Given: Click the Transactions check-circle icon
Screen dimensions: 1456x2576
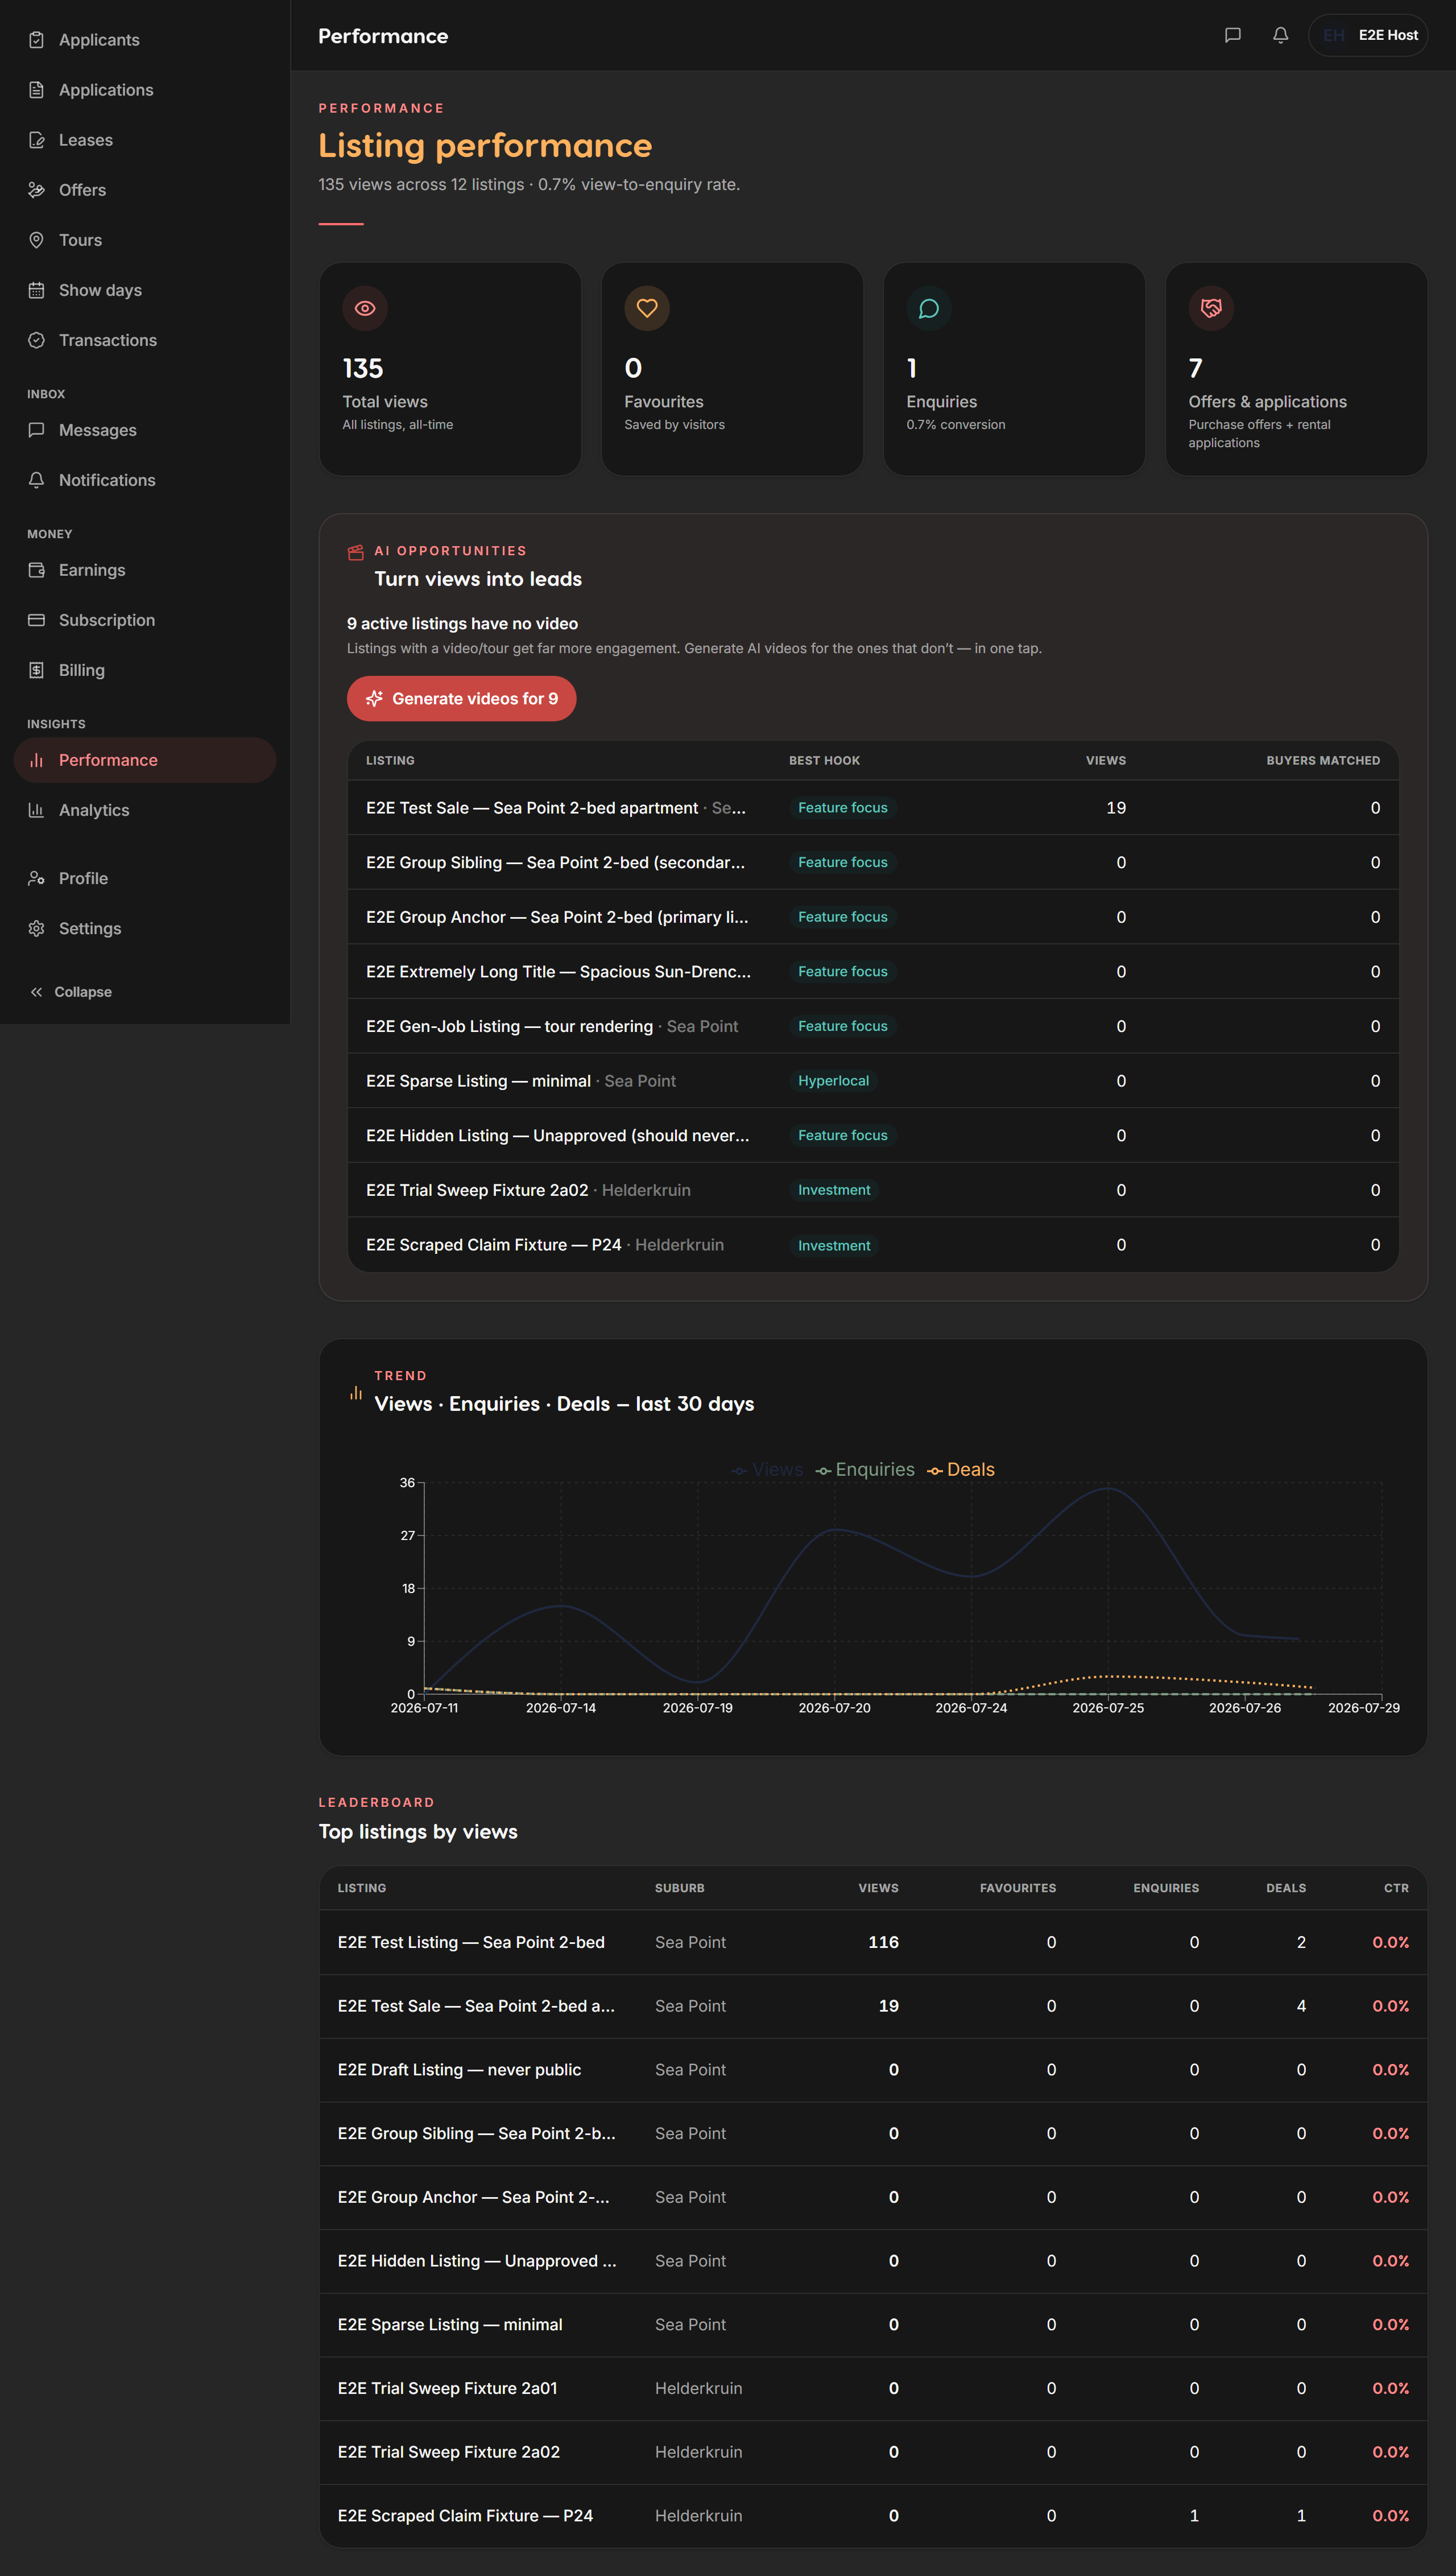Looking at the screenshot, I should (36, 340).
